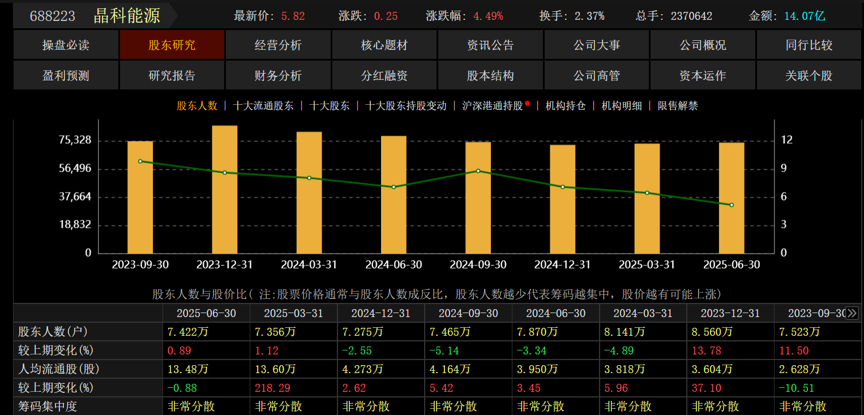This screenshot has width=864, height=415.
Task: Click the 总手 2370642 value
Action: 691,16
